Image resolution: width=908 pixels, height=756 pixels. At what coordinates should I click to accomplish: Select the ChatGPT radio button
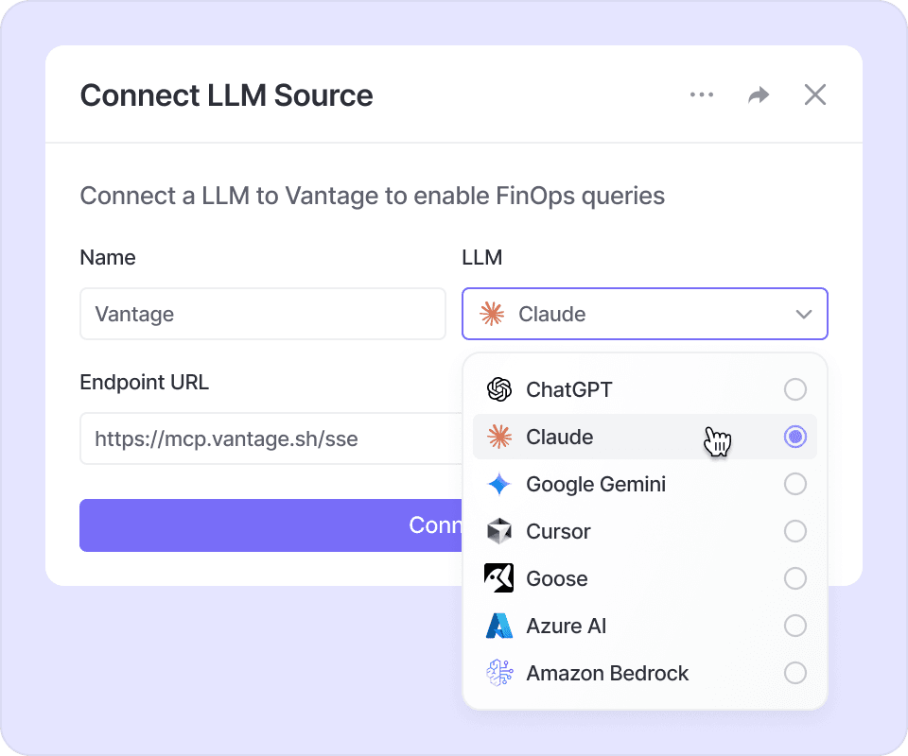[795, 389]
